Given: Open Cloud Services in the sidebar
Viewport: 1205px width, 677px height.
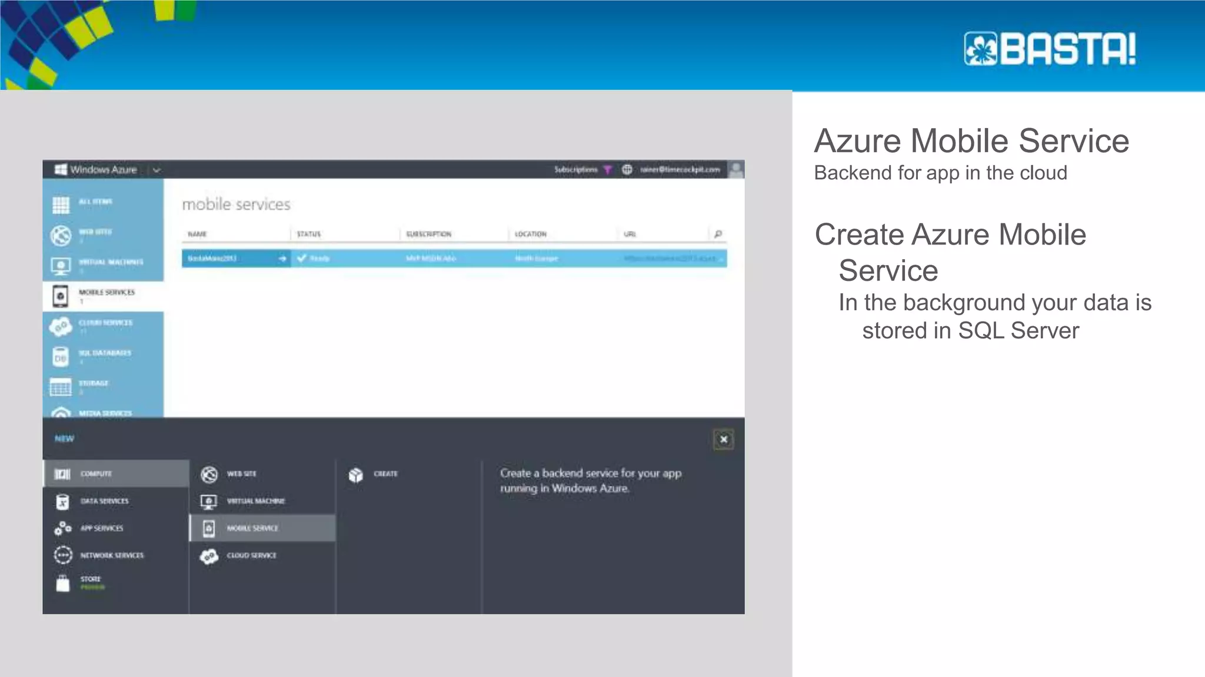Looking at the screenshot, I should click(x=103, y=326).
